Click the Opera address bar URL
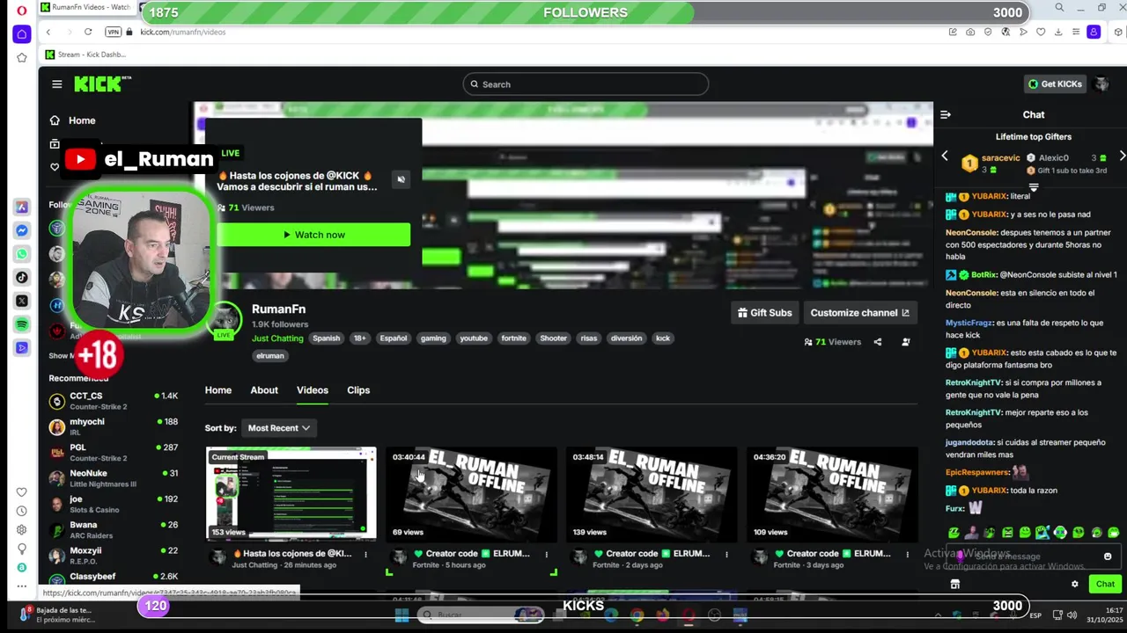 (183, 32)
